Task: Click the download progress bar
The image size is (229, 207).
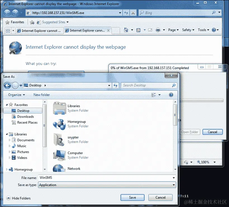Action: pos(202,100)
